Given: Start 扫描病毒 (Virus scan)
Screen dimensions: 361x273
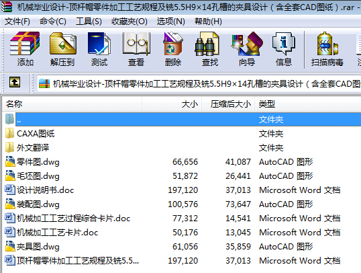Looking at the screenshot, I should tap(327, 44).
